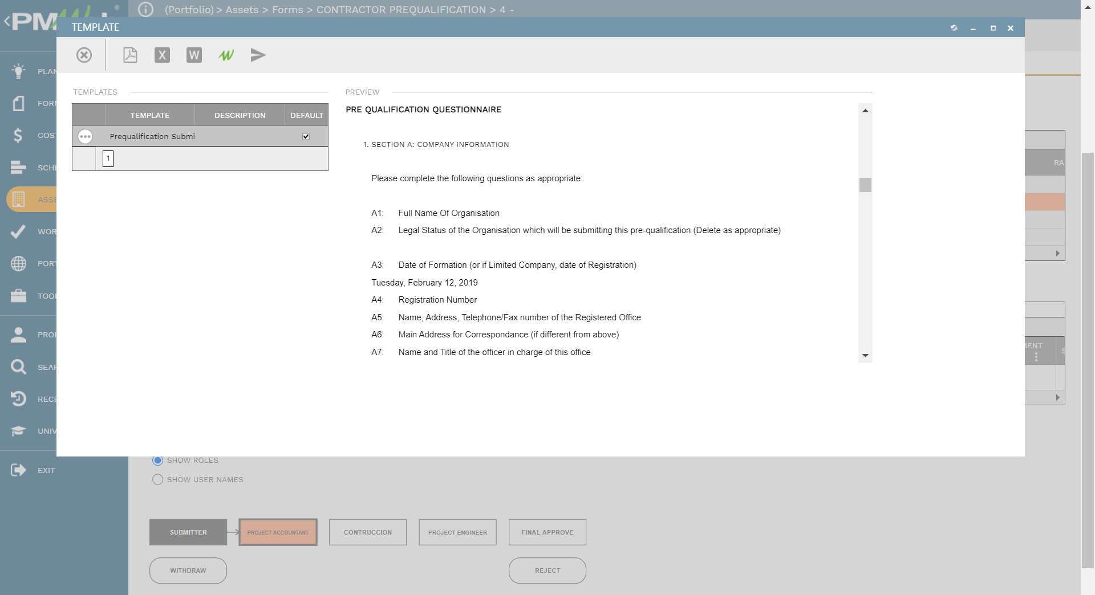The width and height of the screenshot is (1095, 595).
Task: Uncheck the Default checkbox for Prequalification Submi
Action: (306, 136)
